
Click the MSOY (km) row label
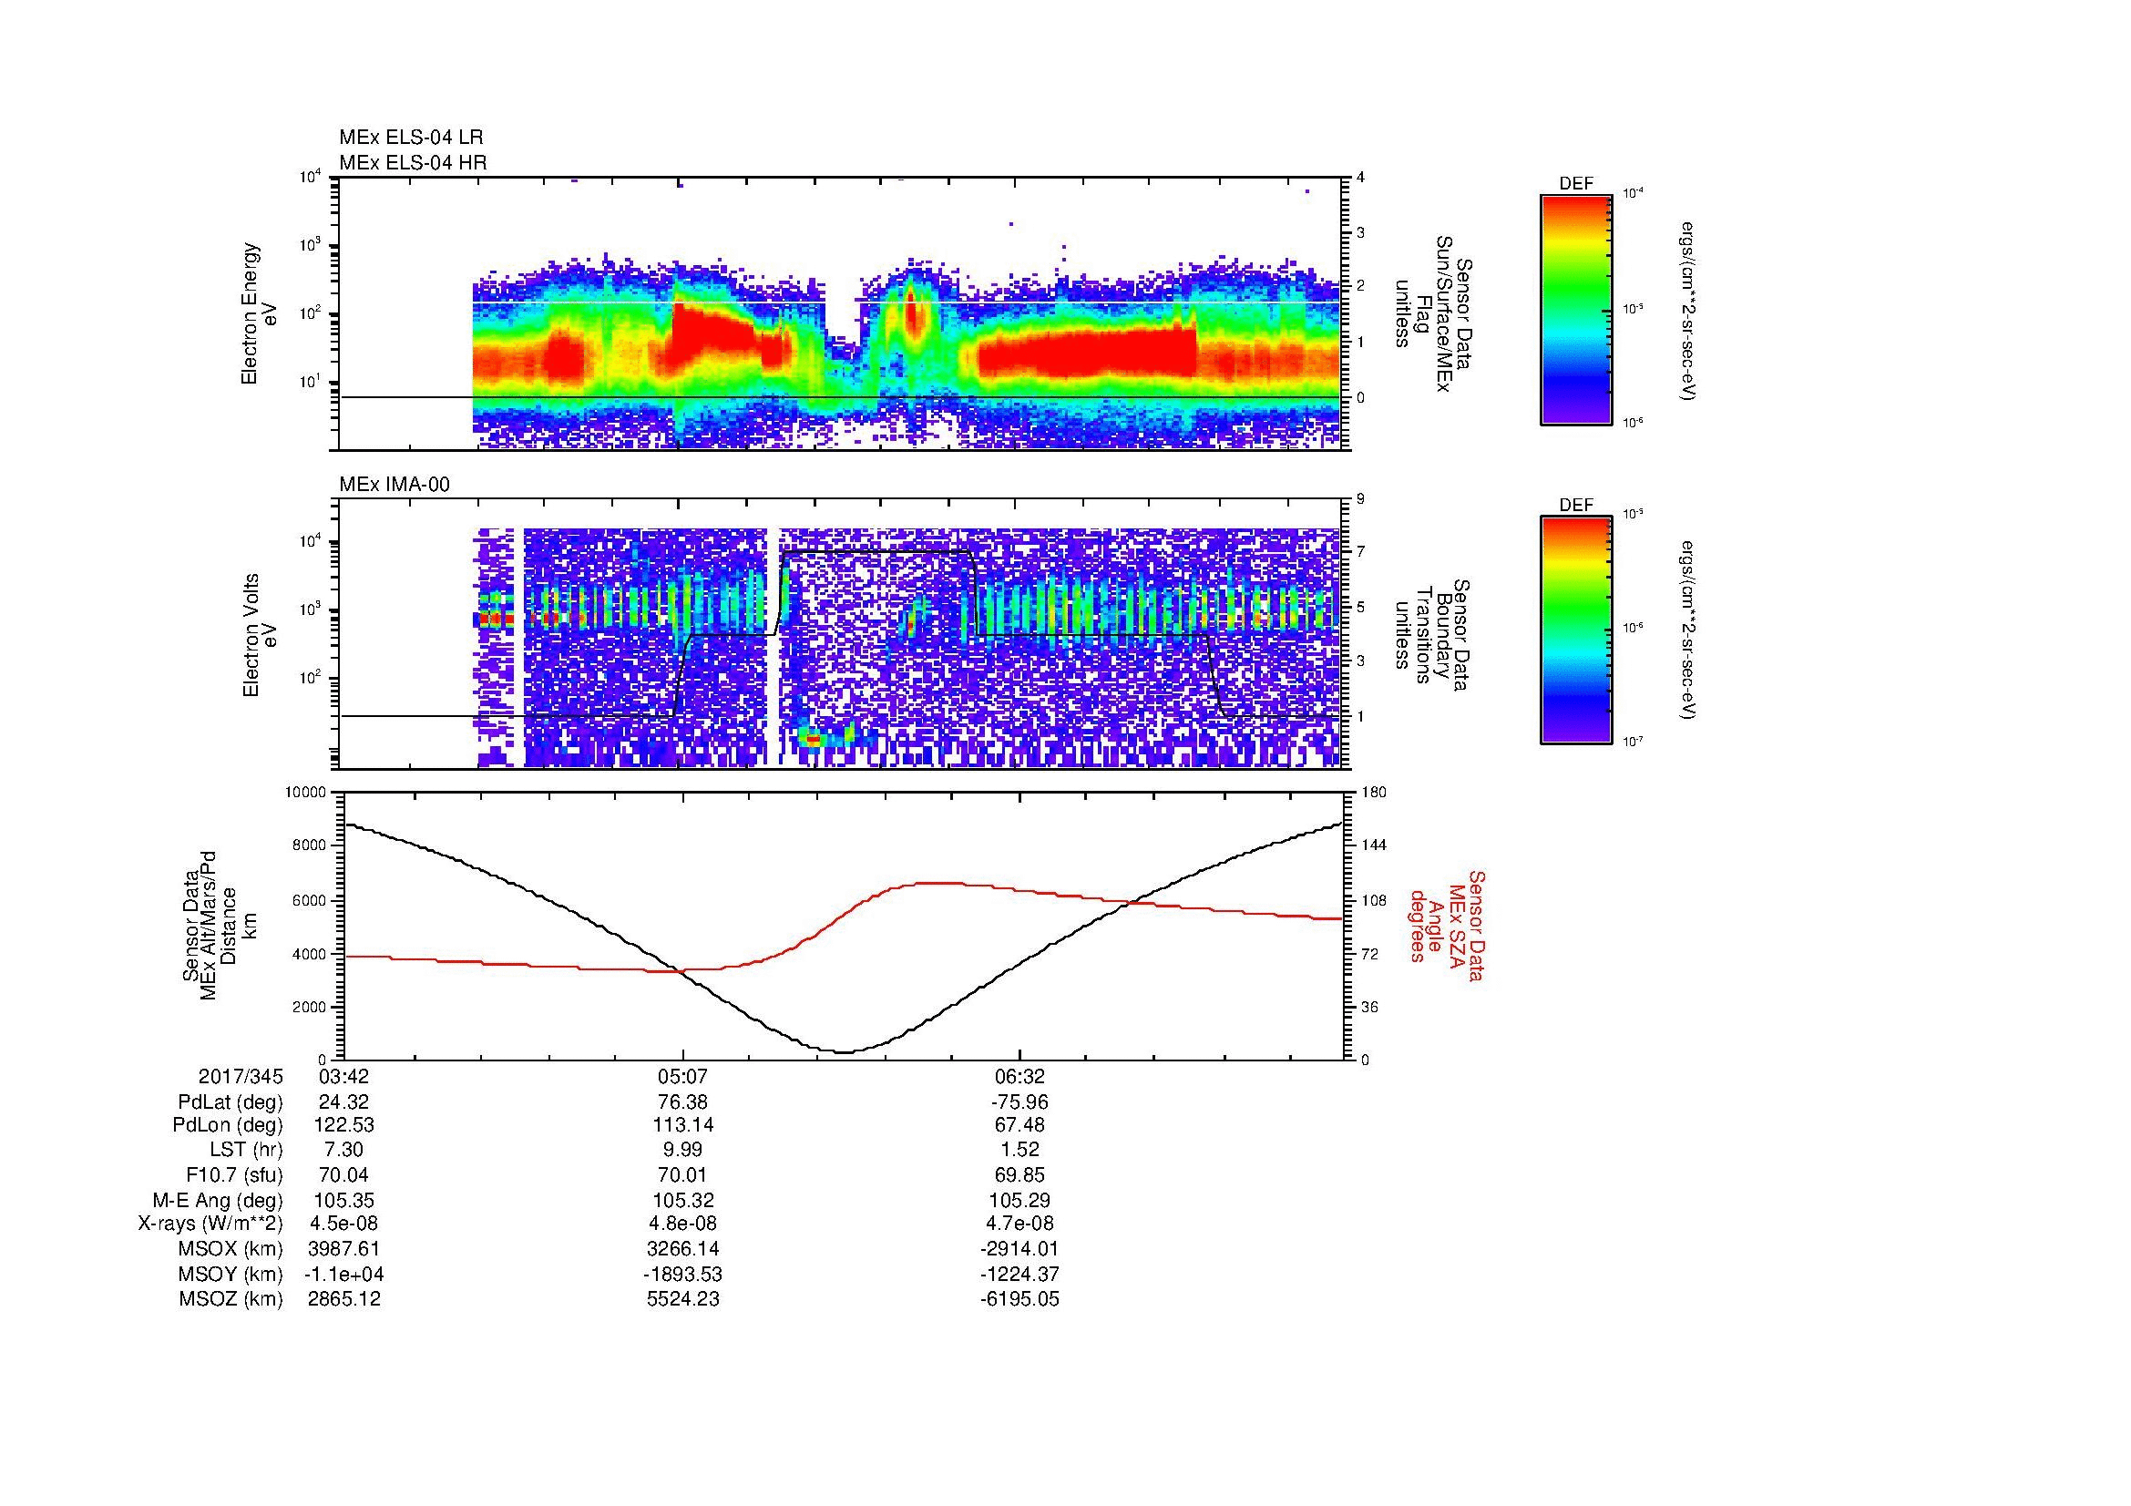(x=231, y=1274)
